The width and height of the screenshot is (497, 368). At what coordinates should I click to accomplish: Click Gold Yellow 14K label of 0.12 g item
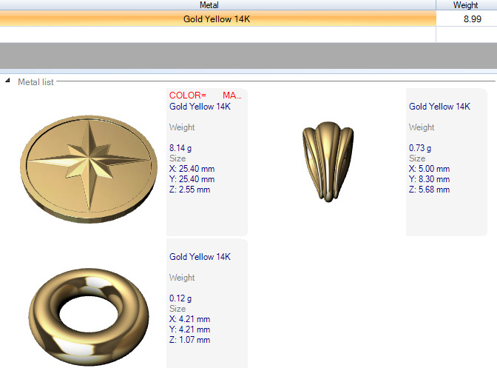200,257
